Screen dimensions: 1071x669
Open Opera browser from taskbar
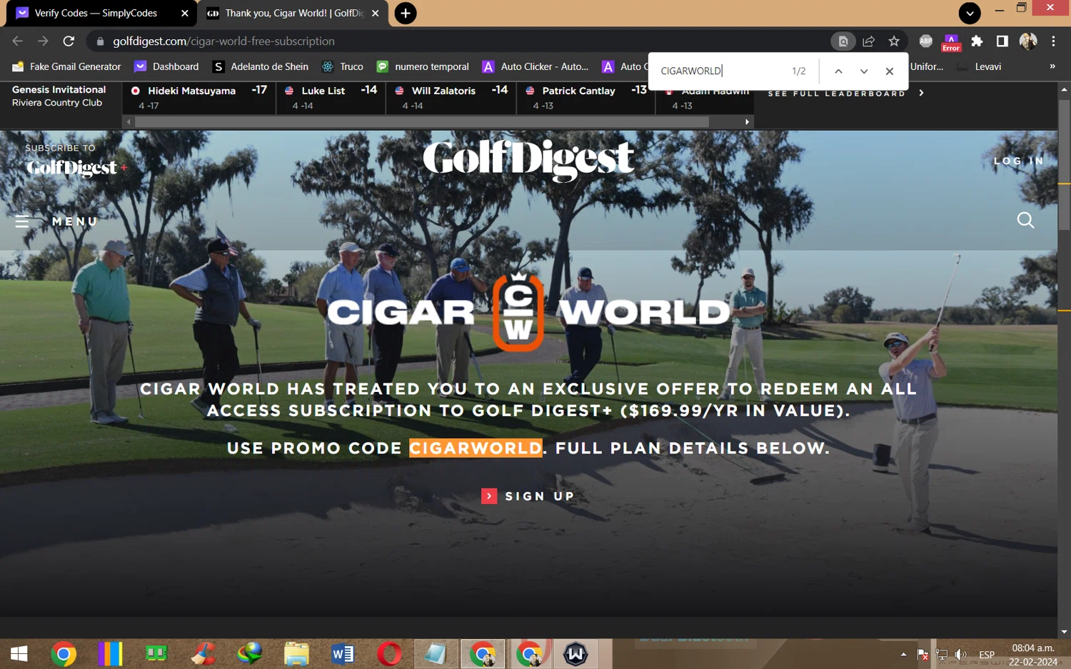point(389,653)
